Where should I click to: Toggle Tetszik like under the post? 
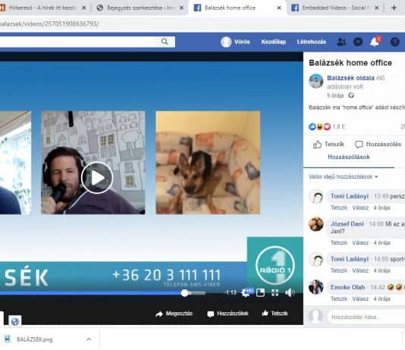[328, 144]
